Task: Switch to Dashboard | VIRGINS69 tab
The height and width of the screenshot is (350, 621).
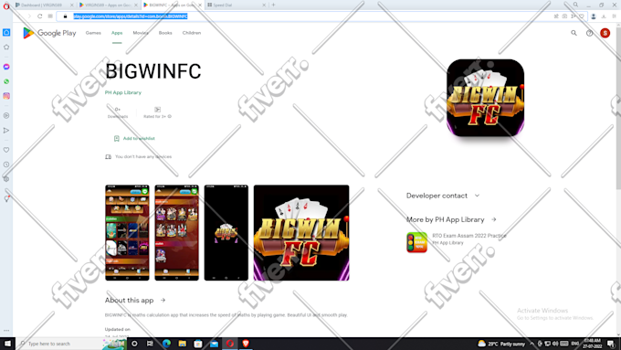Action: tap(44, 5)
